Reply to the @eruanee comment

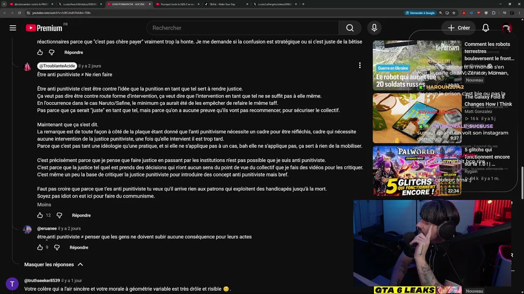(79, 247)
